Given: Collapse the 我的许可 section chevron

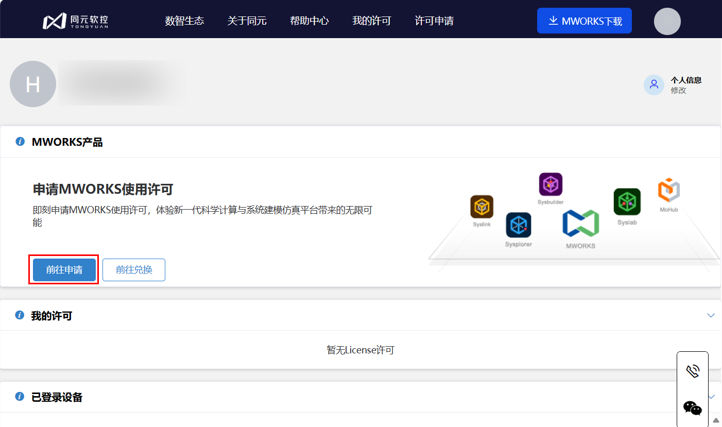Looking at the screenshot, I should coord(711,315).
